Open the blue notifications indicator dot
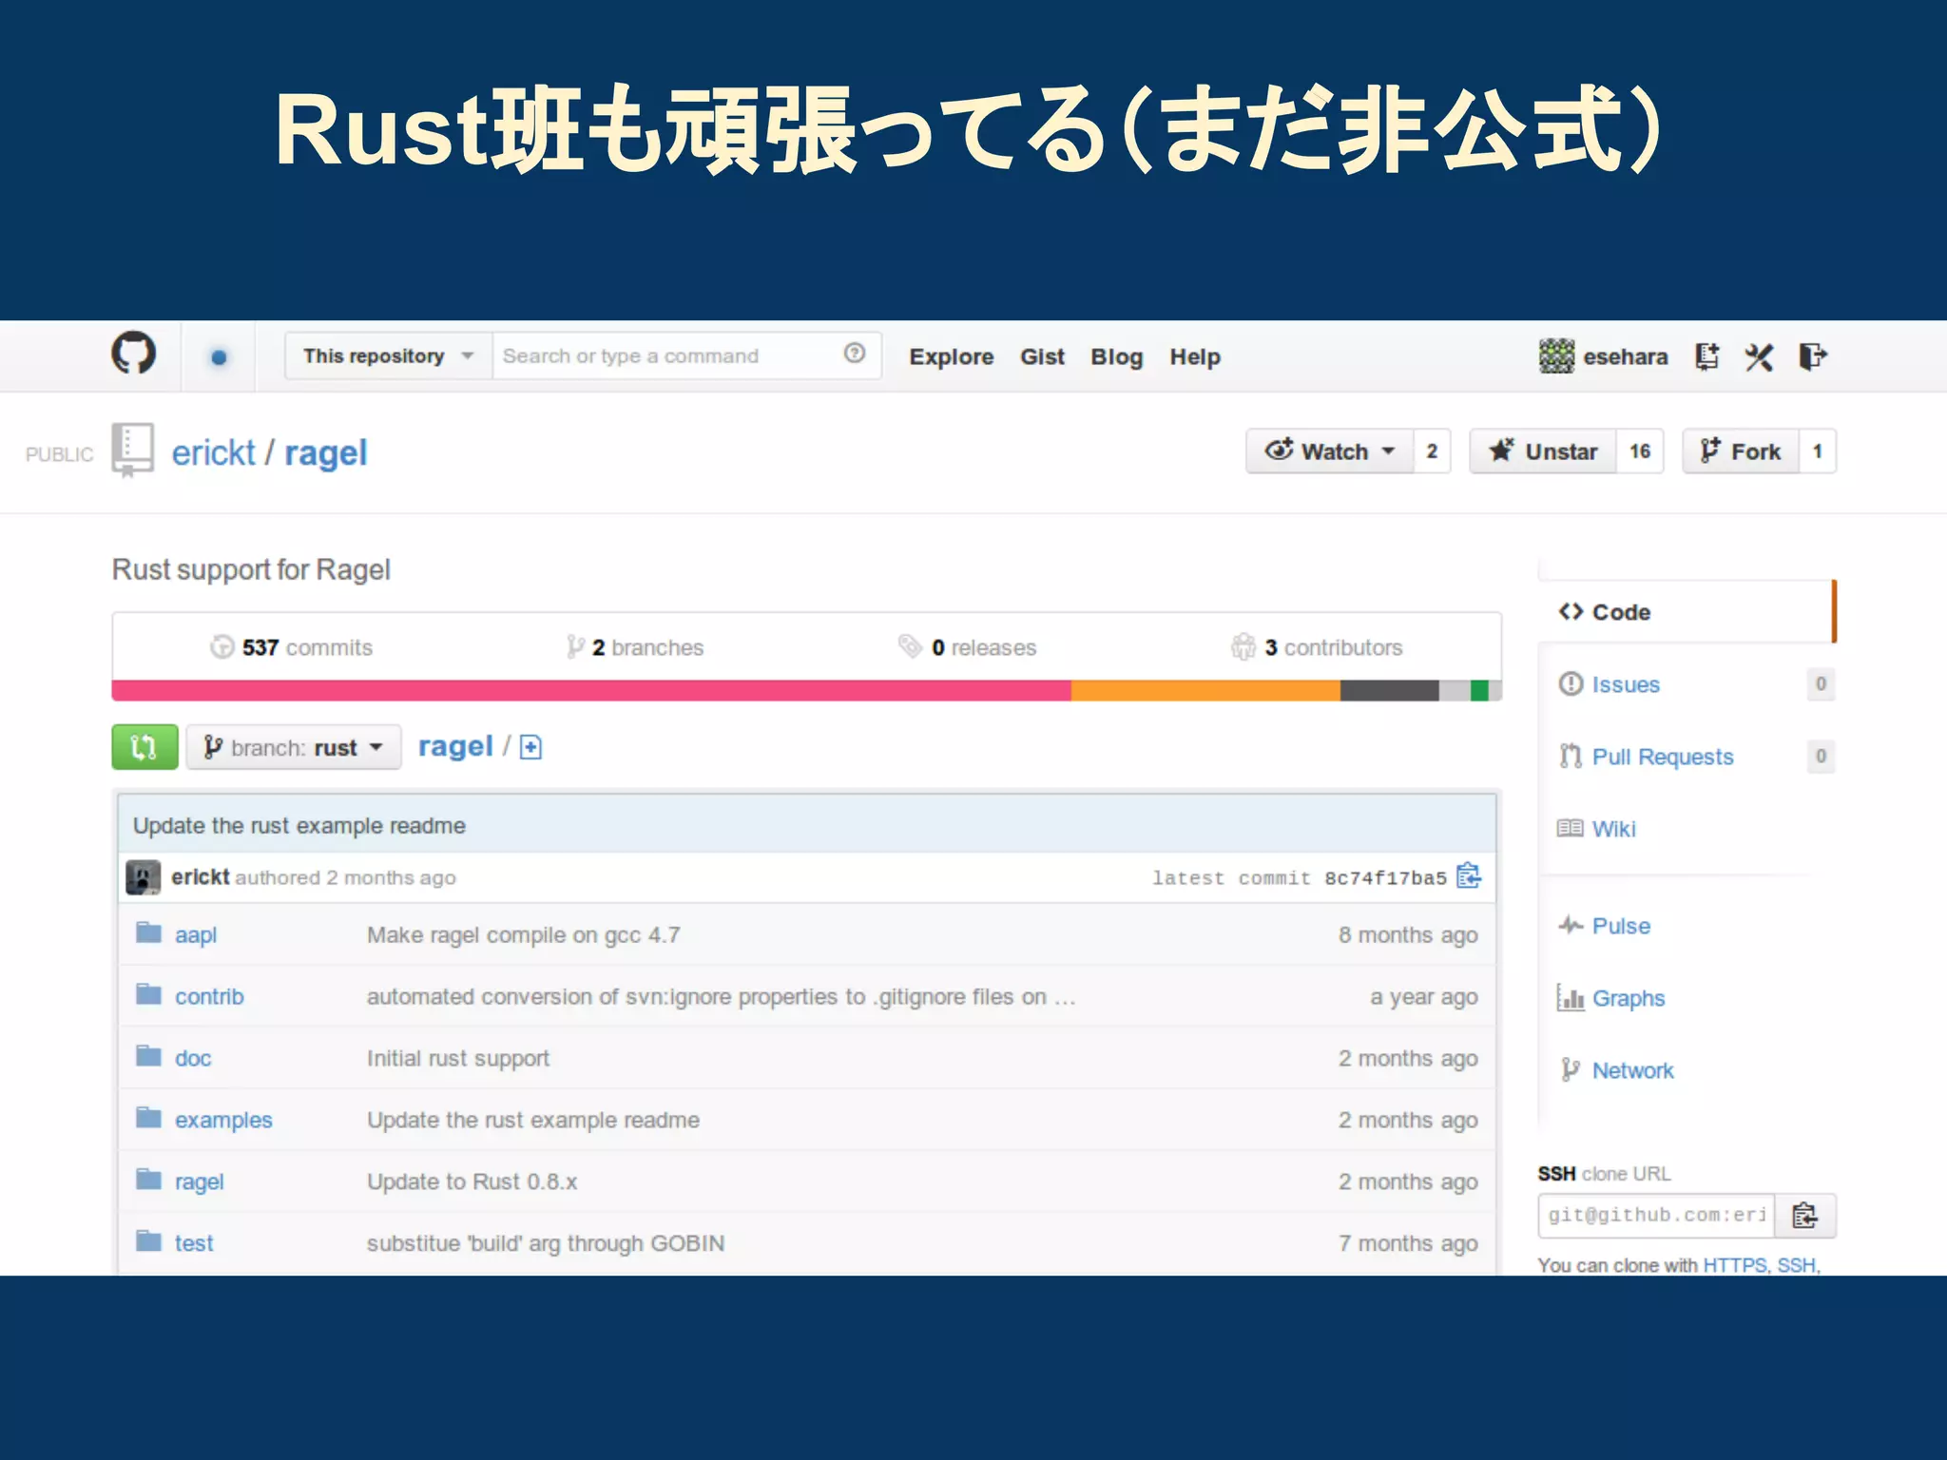 tap(219, 357)
